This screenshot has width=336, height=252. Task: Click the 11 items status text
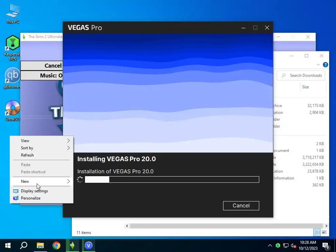[84, 233]
